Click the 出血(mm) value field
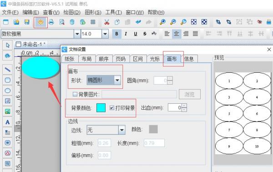The height and width of the screenshot is (172, 273). [175, 107]
